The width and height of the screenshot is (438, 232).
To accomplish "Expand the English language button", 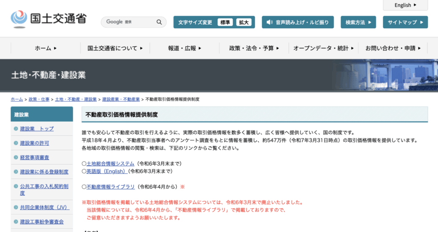I will (x=405, y=5).
